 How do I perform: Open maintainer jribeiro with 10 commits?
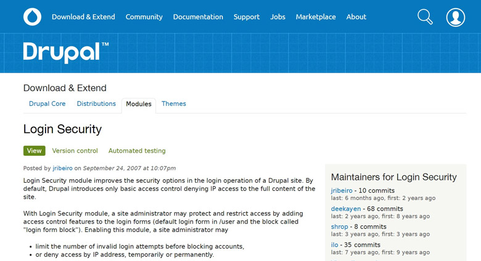342,191
